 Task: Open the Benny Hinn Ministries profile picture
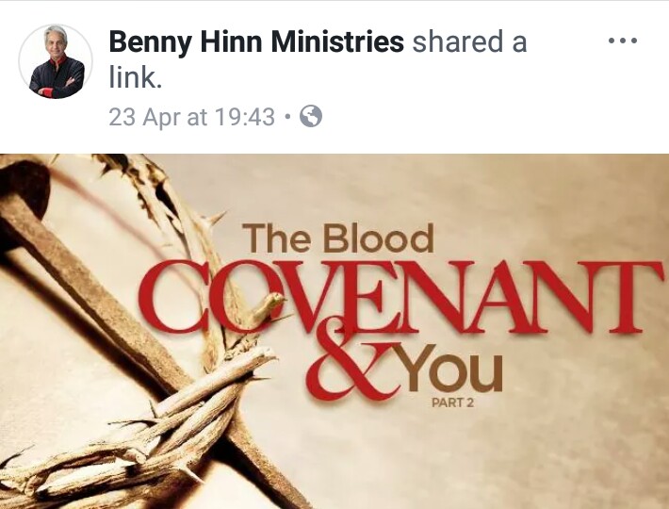click(x=56, y=61)
